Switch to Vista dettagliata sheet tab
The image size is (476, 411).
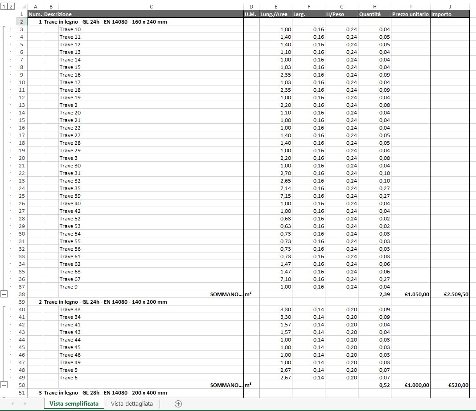coord(132,404)
